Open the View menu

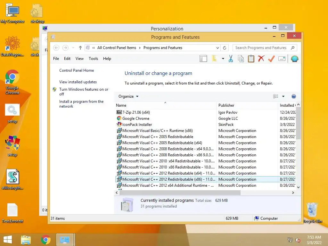[79, 59]
